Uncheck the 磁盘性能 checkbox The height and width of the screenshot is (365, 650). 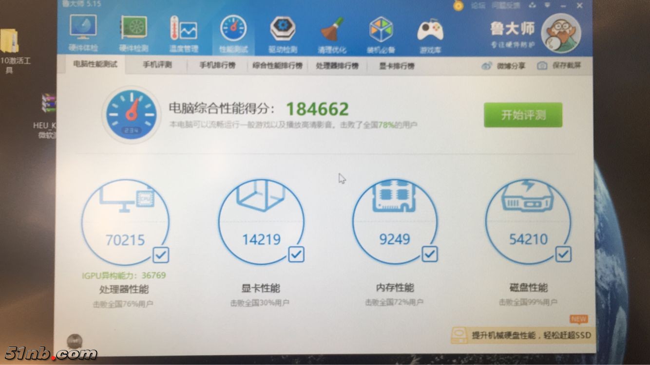click(563, 254)
